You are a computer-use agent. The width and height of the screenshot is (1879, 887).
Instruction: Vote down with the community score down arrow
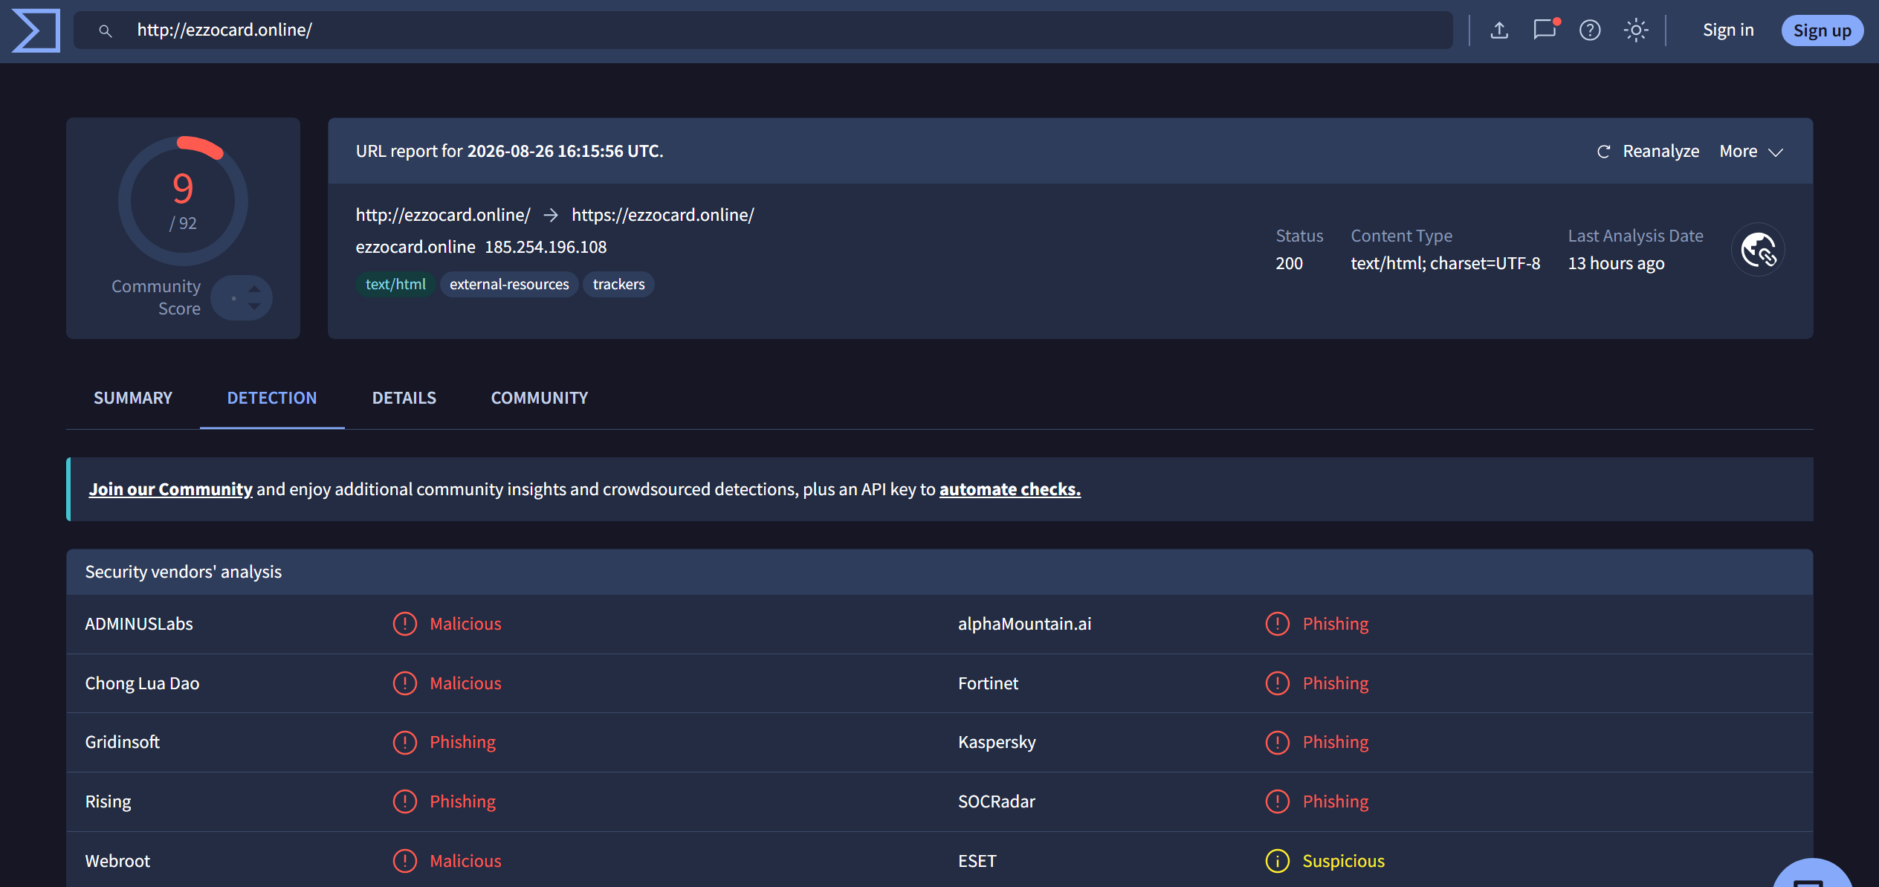254,306
